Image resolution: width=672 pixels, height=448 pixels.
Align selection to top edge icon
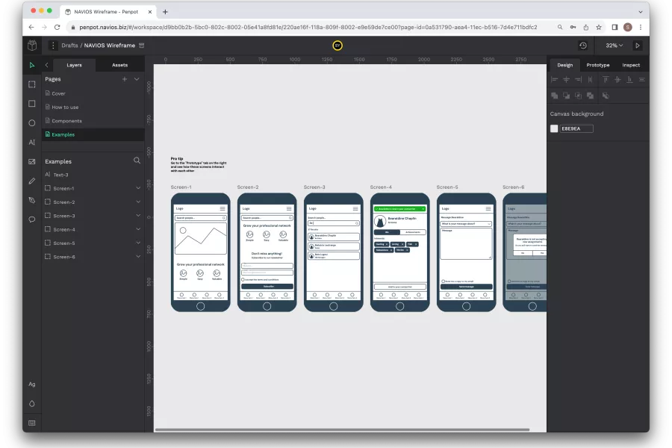606,79
